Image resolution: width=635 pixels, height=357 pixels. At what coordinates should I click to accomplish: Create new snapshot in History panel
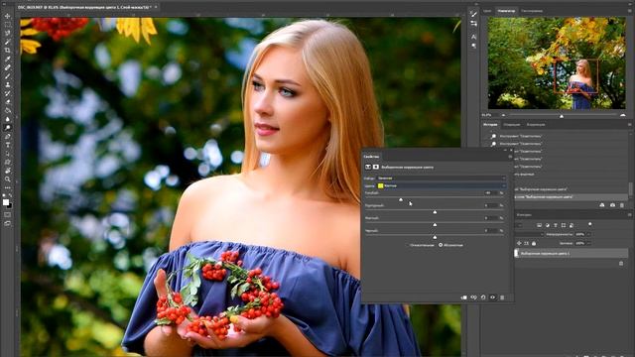612,205
